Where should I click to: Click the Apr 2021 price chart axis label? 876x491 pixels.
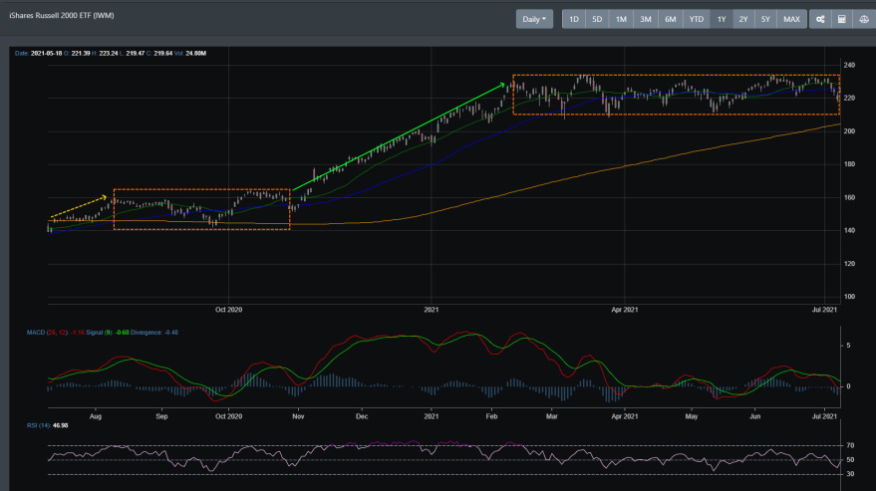624,310
